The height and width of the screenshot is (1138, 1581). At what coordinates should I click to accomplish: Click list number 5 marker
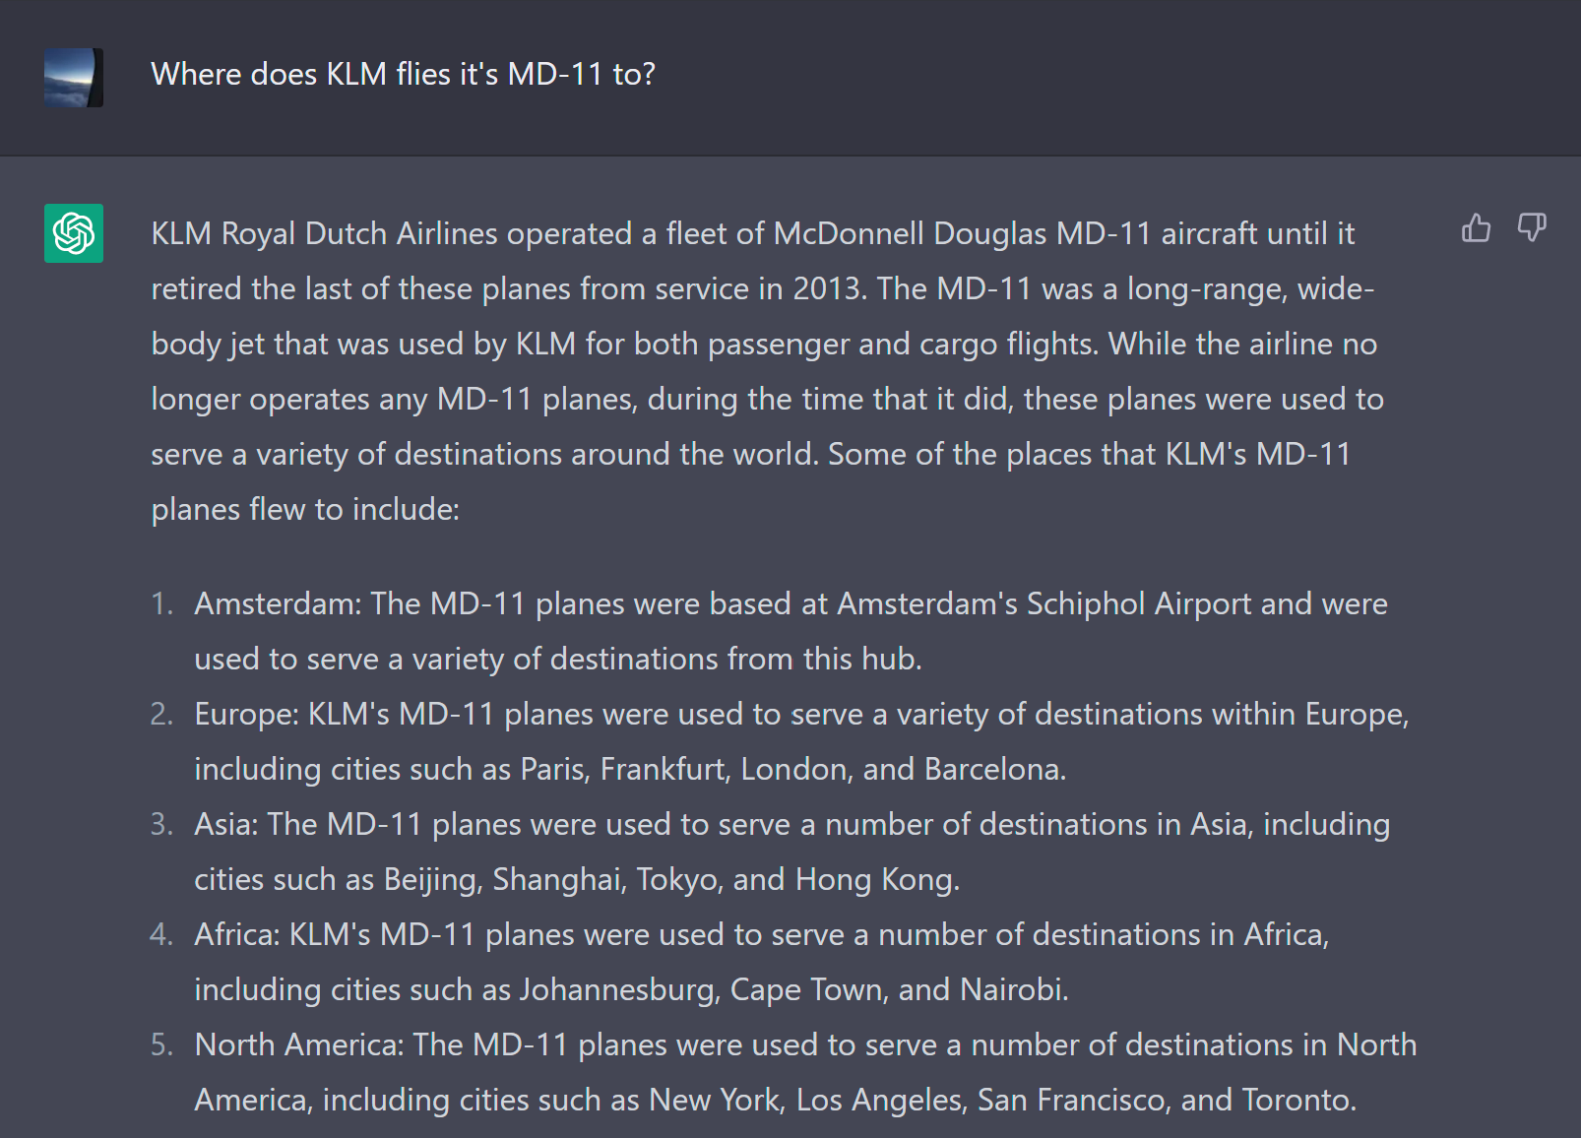point(161,1044)
